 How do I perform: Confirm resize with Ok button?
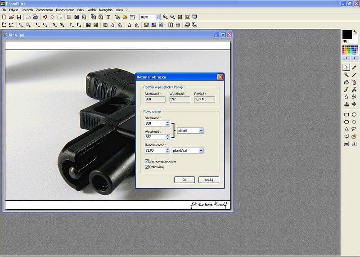pyautogui.click(x=184, y=180)
